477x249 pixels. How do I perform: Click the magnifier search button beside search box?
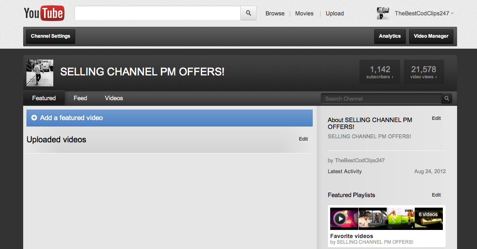[x=248, y=13]
